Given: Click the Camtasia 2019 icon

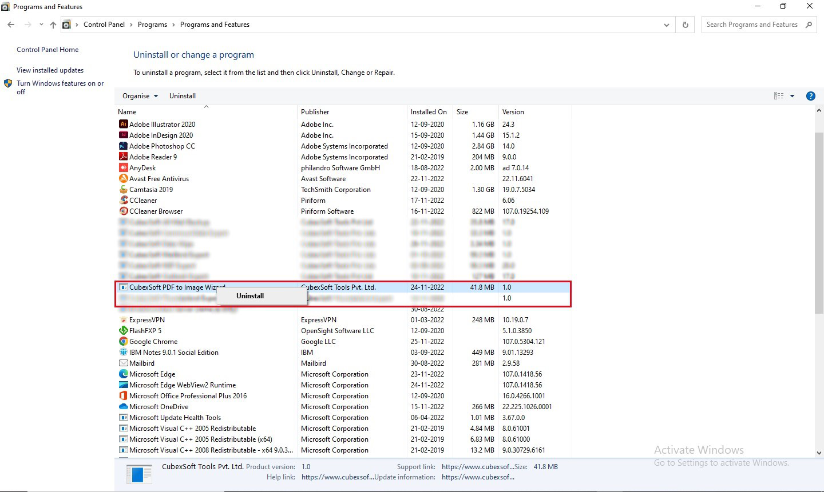Looking at the screenshot, I should [x=123, y=189].
